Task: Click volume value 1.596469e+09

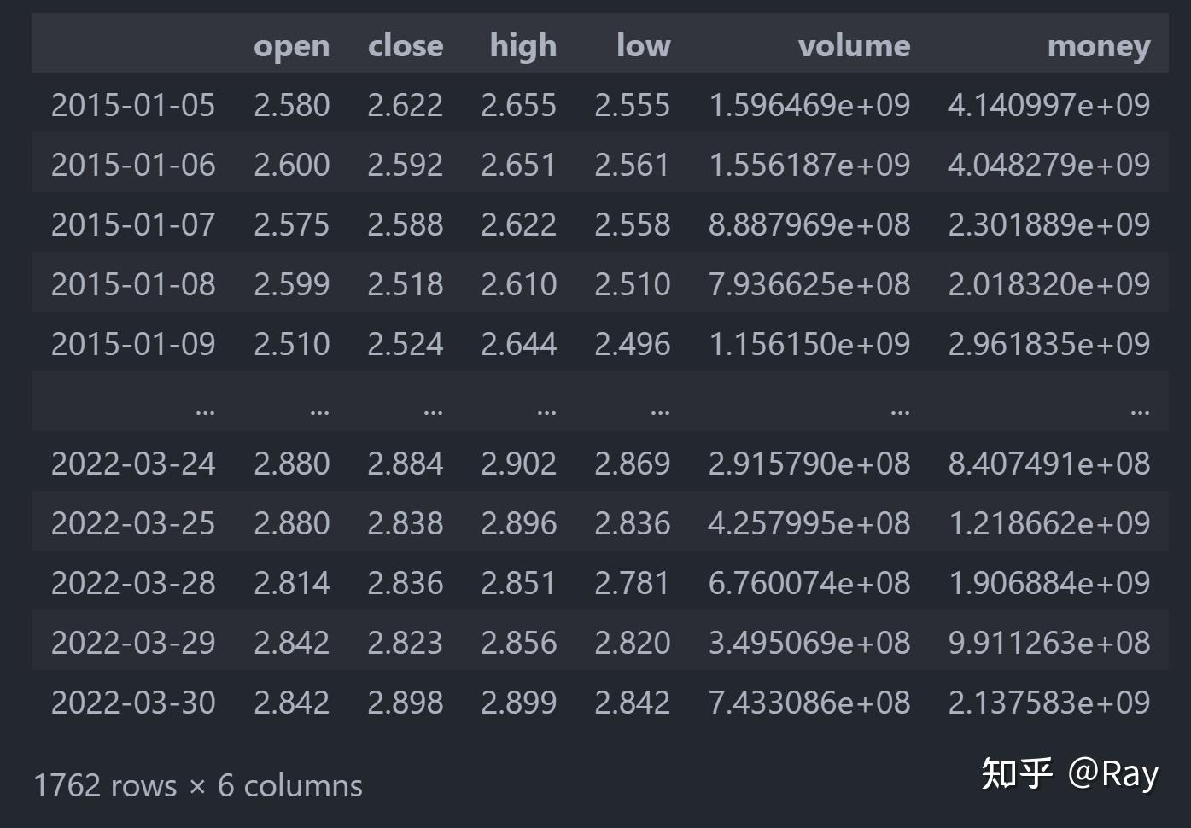Action: [x=809, y=106]
